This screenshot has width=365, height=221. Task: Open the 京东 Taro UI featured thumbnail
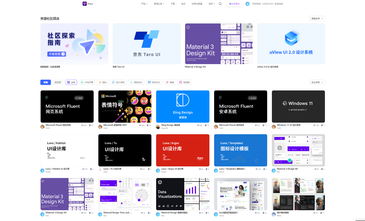click(147, 44)
